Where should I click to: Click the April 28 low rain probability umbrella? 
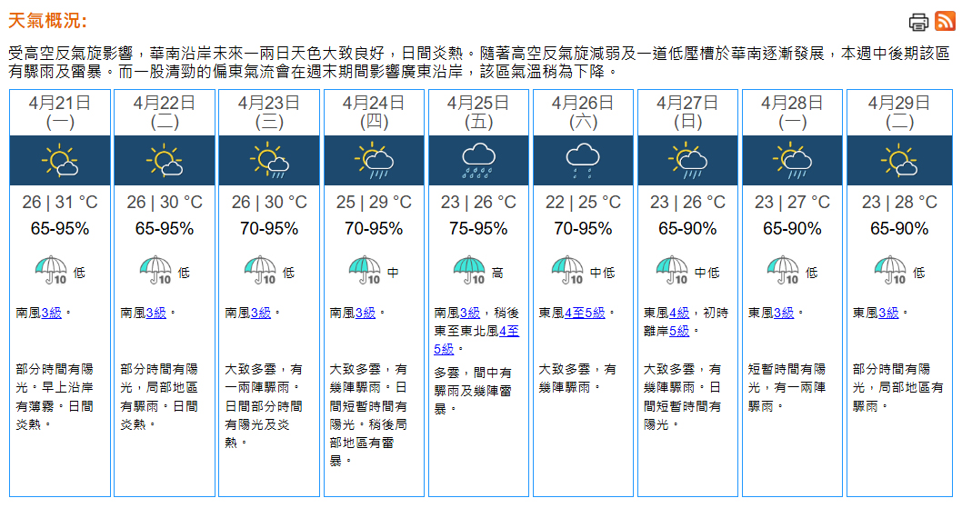coord(784,271)
